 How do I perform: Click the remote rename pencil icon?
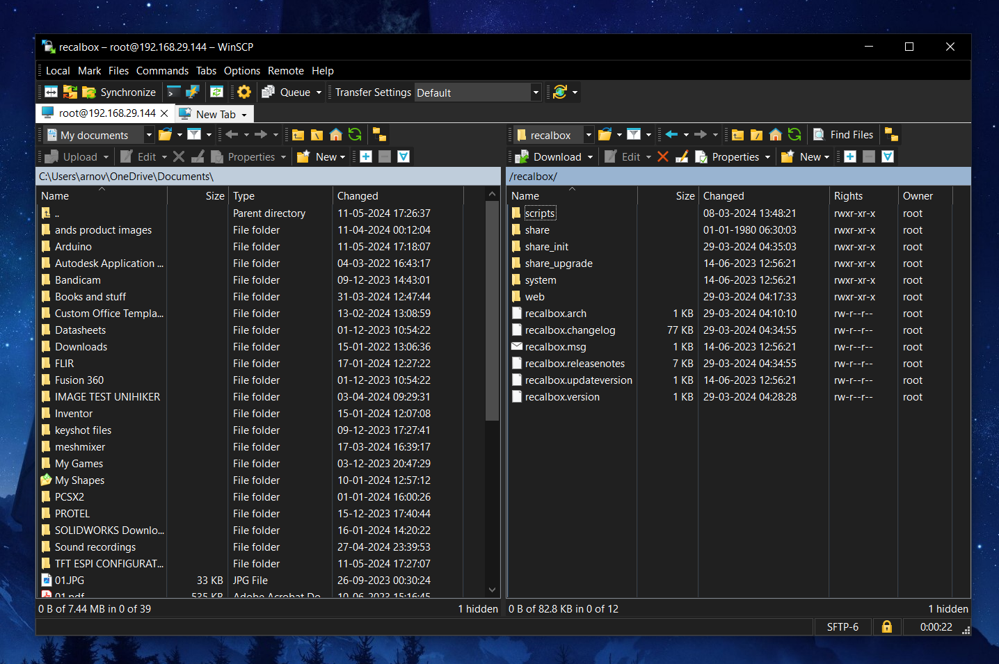pos(682,156)
